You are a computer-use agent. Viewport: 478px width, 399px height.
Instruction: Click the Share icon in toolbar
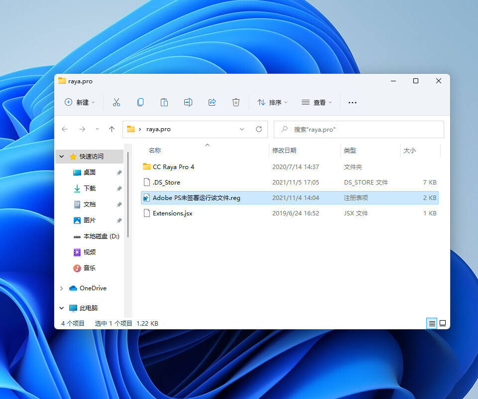(x=212, y=102)
